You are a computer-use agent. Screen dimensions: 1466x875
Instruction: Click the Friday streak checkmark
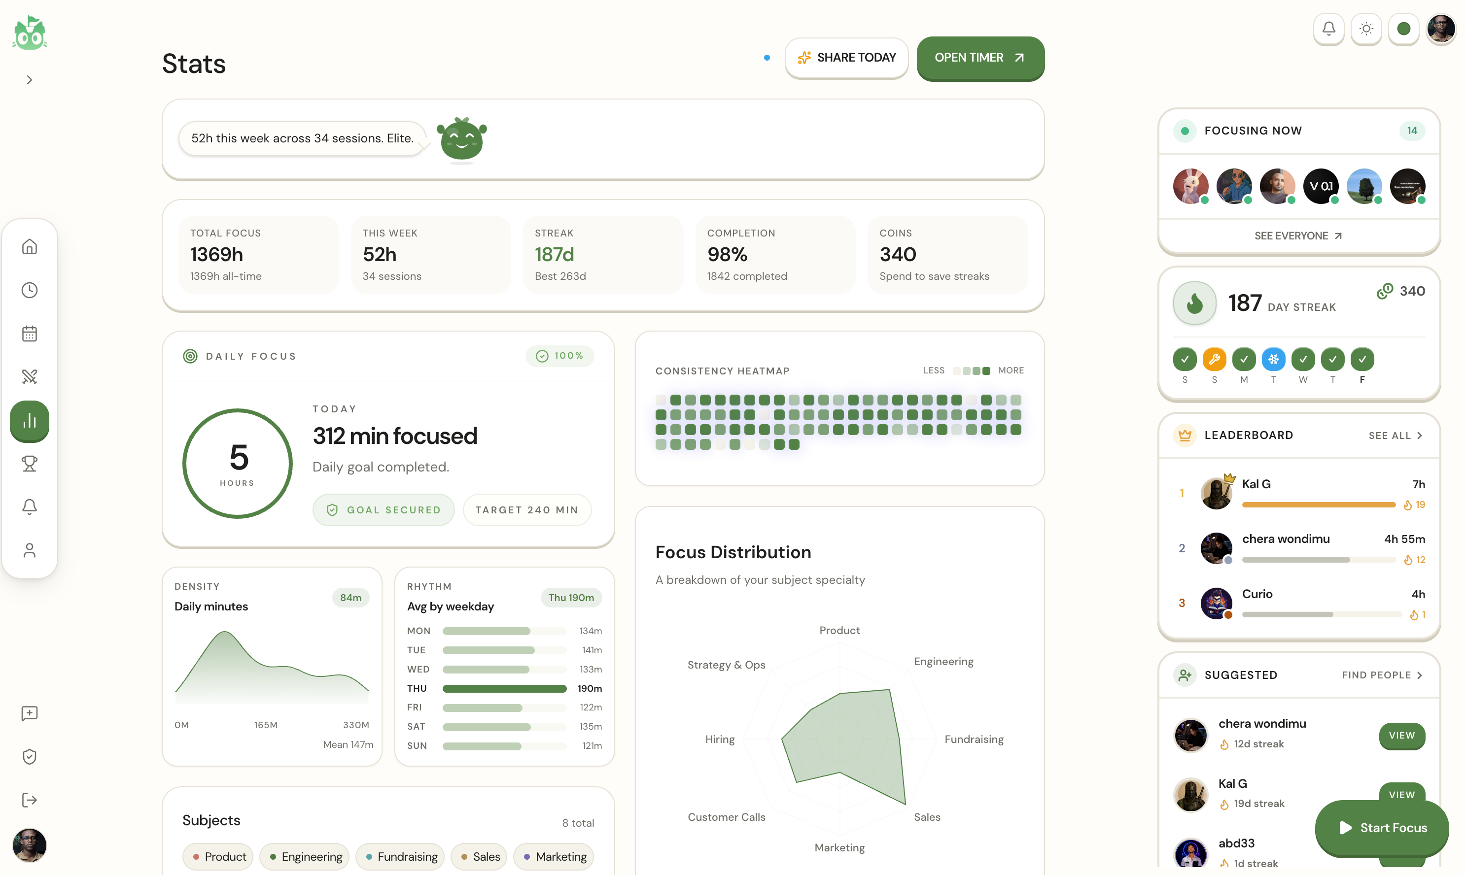(x=1362, y=359)
